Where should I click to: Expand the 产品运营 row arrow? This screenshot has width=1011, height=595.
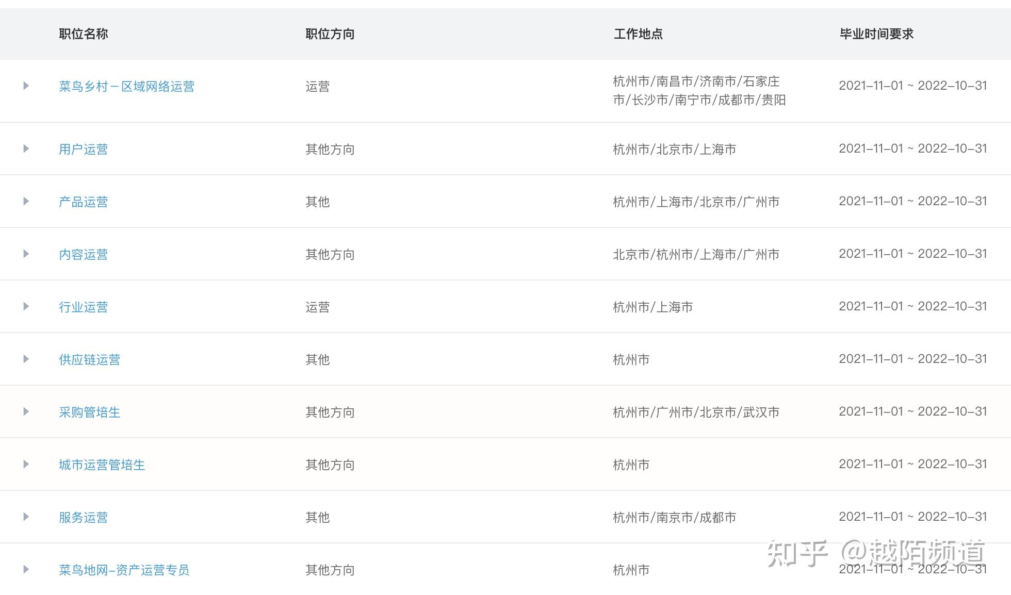[x=26, y=202]
